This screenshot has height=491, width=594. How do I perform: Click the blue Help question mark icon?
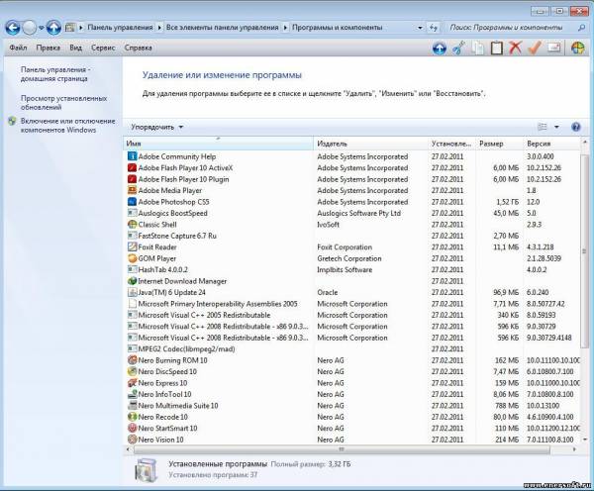coord(576,127)
